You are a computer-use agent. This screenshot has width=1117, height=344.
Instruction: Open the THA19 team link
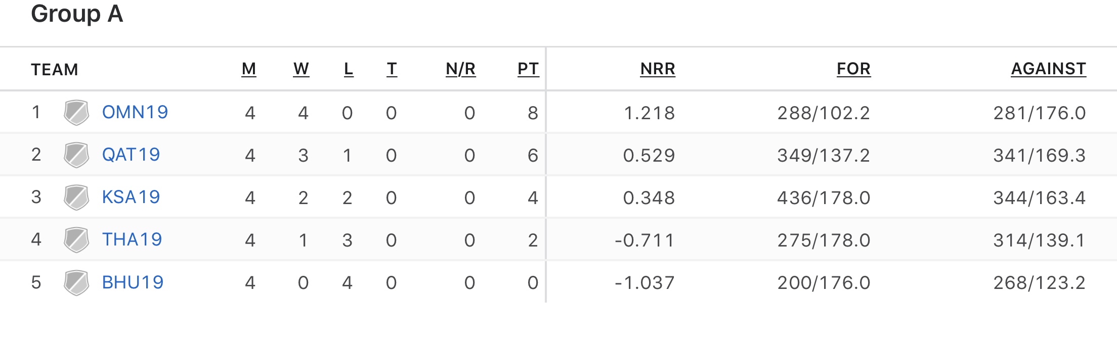click(x=132, y=239)
